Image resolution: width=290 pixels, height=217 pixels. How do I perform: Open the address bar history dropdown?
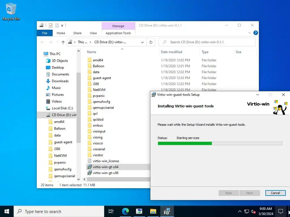coord(142,42)
